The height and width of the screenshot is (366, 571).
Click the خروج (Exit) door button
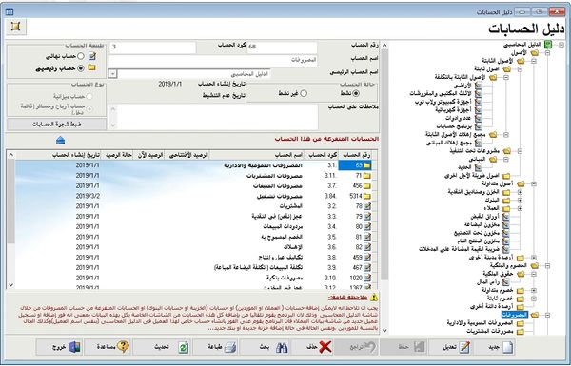(60, 347)
